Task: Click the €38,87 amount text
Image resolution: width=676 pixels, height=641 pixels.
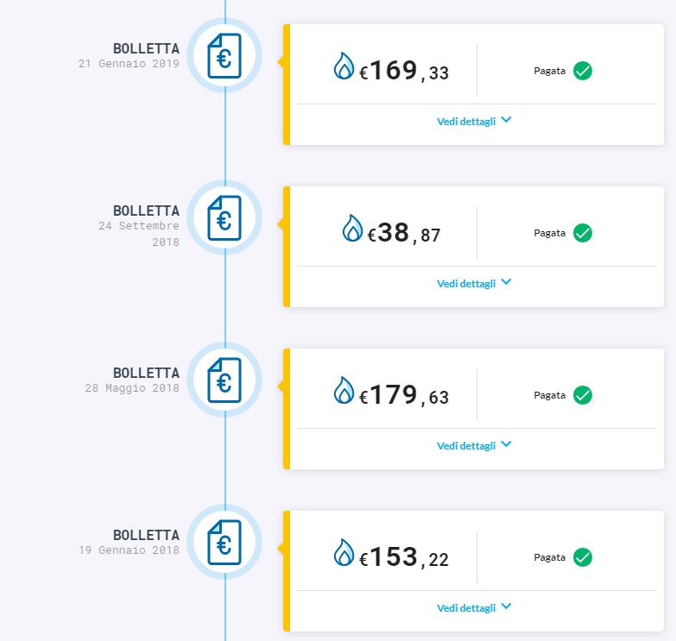Action: [403, 233]
